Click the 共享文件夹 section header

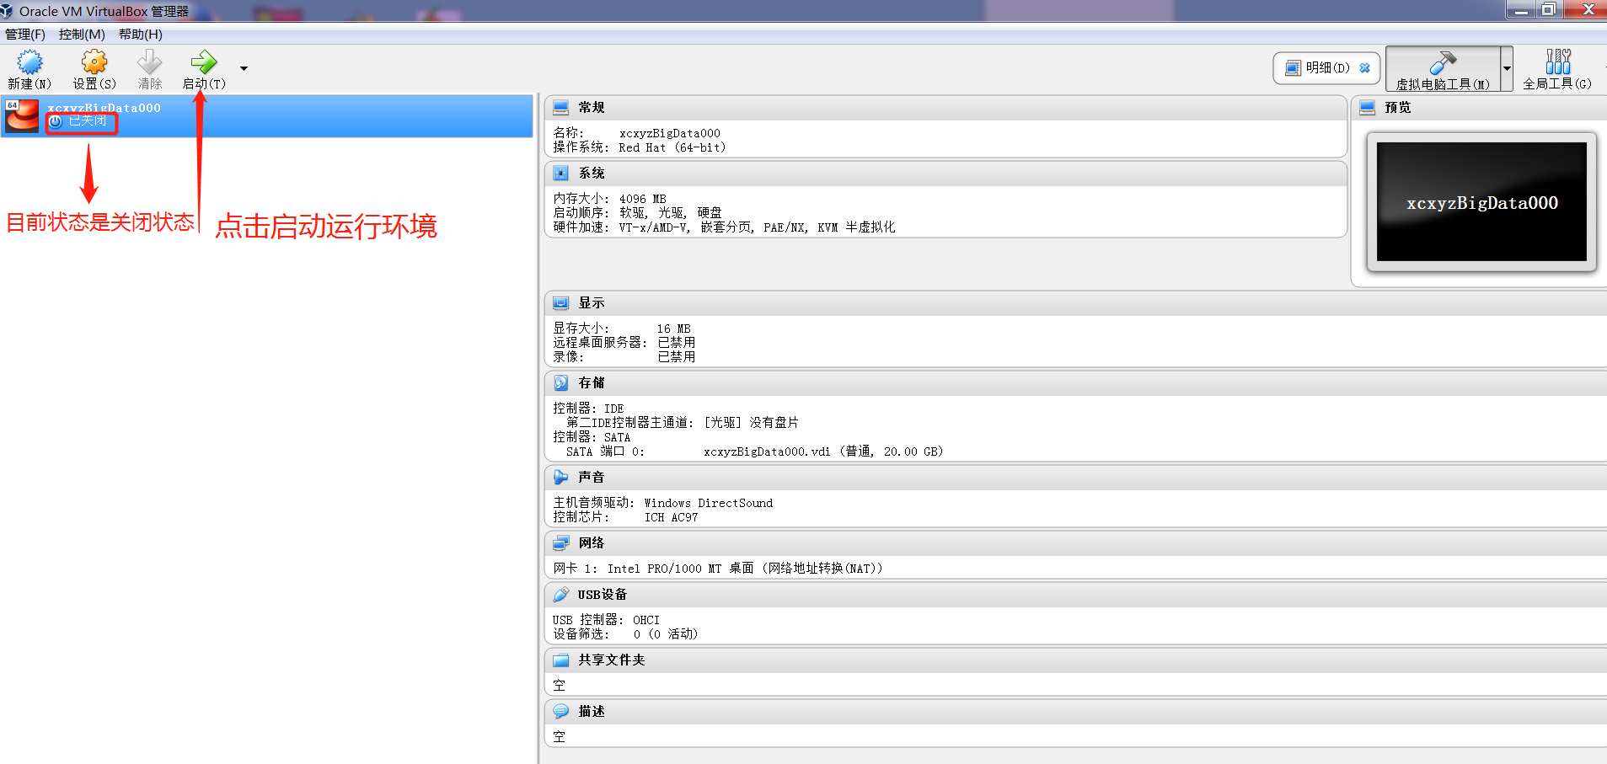1076,660
